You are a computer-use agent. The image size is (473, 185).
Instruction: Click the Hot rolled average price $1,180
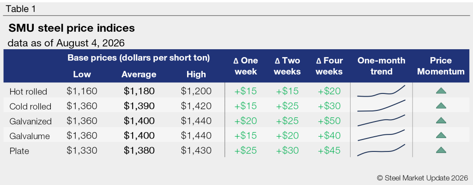coord(139,91)
